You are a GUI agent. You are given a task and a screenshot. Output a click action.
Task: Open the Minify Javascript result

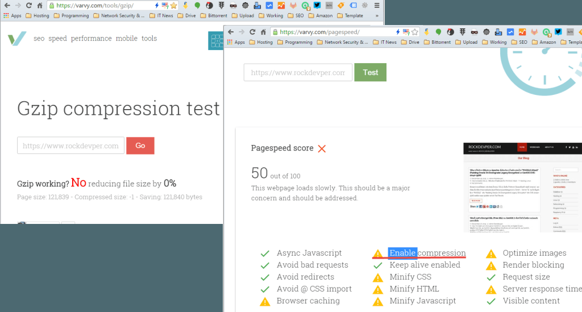click(x=422, y=301)
